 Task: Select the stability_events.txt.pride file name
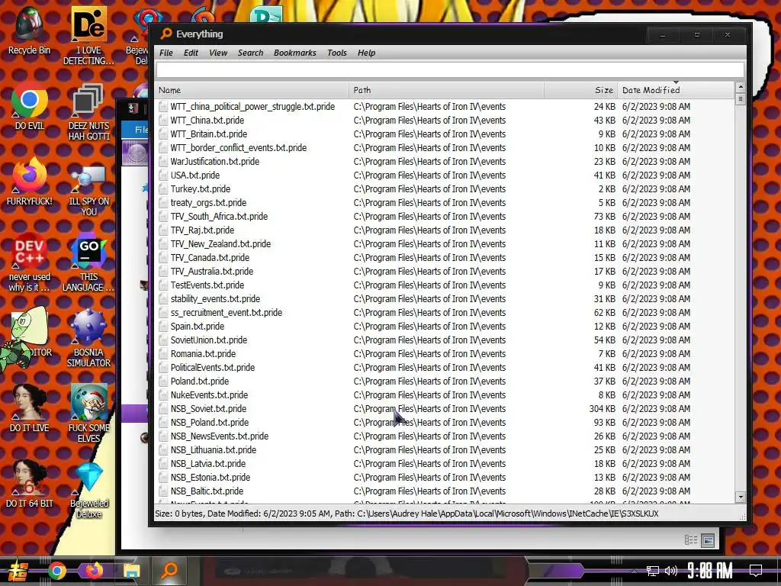tap(215, 299)
